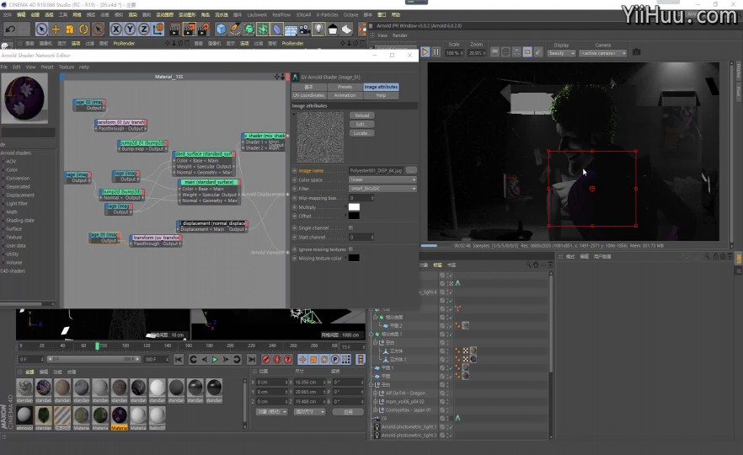Expand the Utility shader category
743x455 pixels.
coord(13,254)
